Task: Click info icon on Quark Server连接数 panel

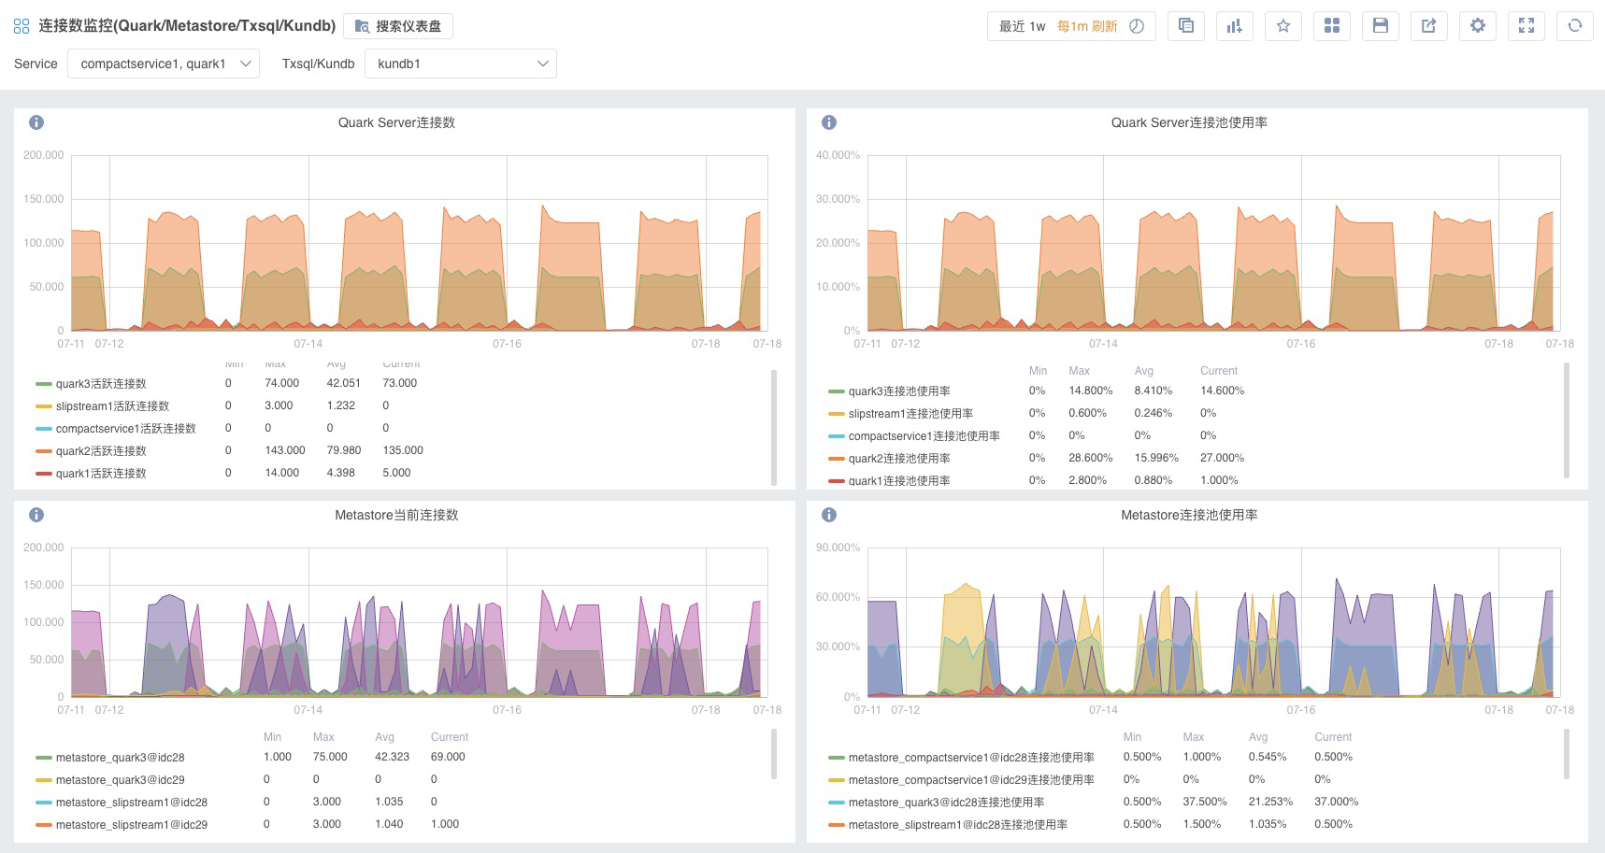Action: coord(36,122)
